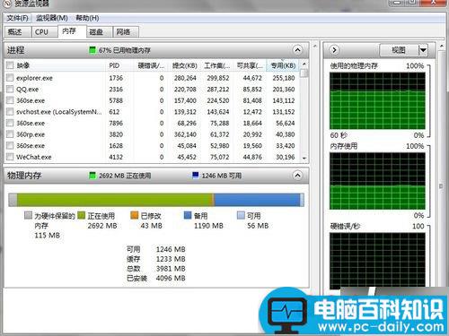Open the 监视器(M) menu

tap(52, 18)
